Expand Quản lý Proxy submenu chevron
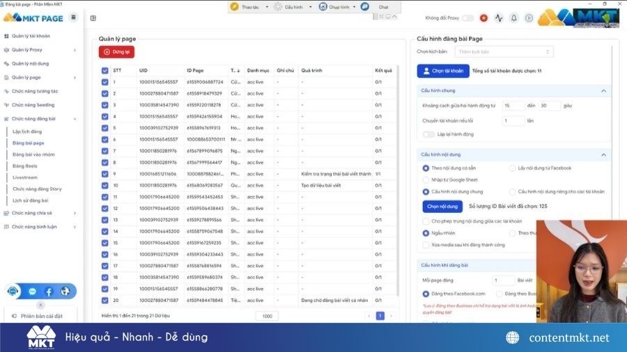627x352 pixels. point(75,50)
